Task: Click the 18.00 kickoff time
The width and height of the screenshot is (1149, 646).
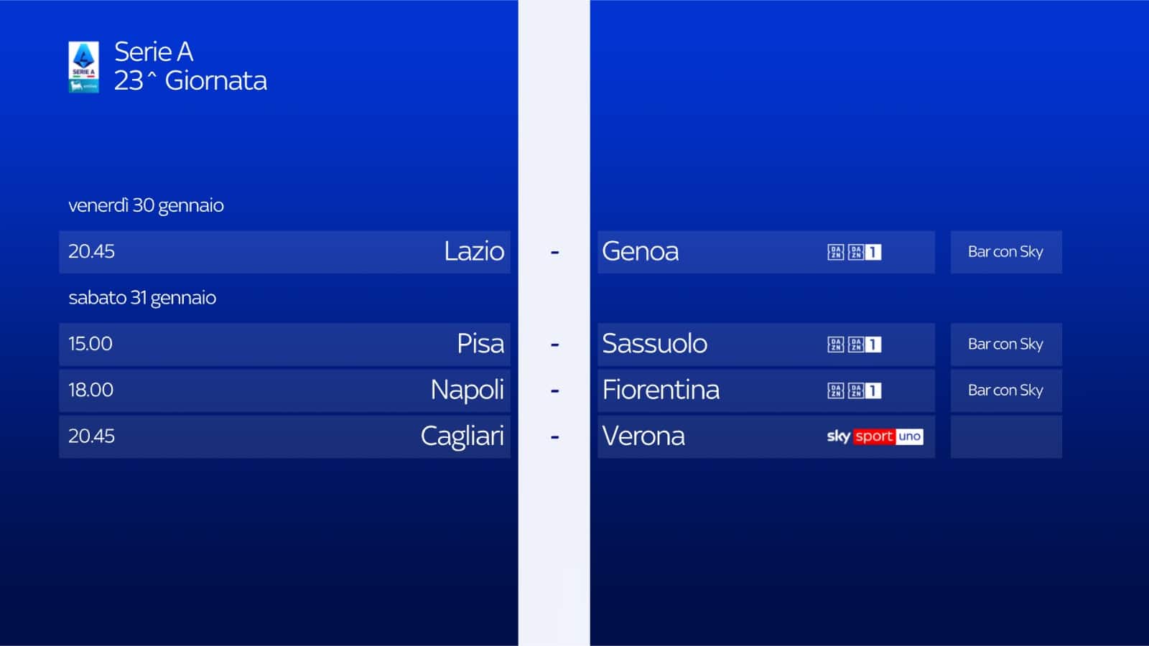Action: coord(90,390)
